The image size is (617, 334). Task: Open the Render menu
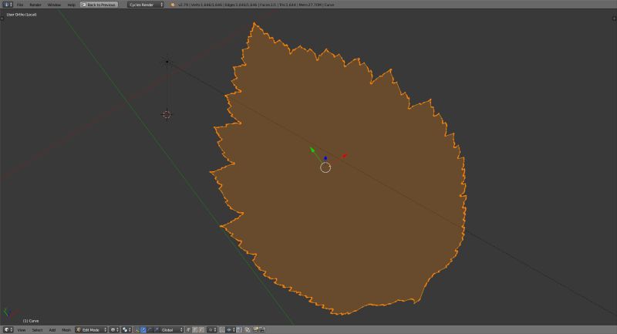35,5
